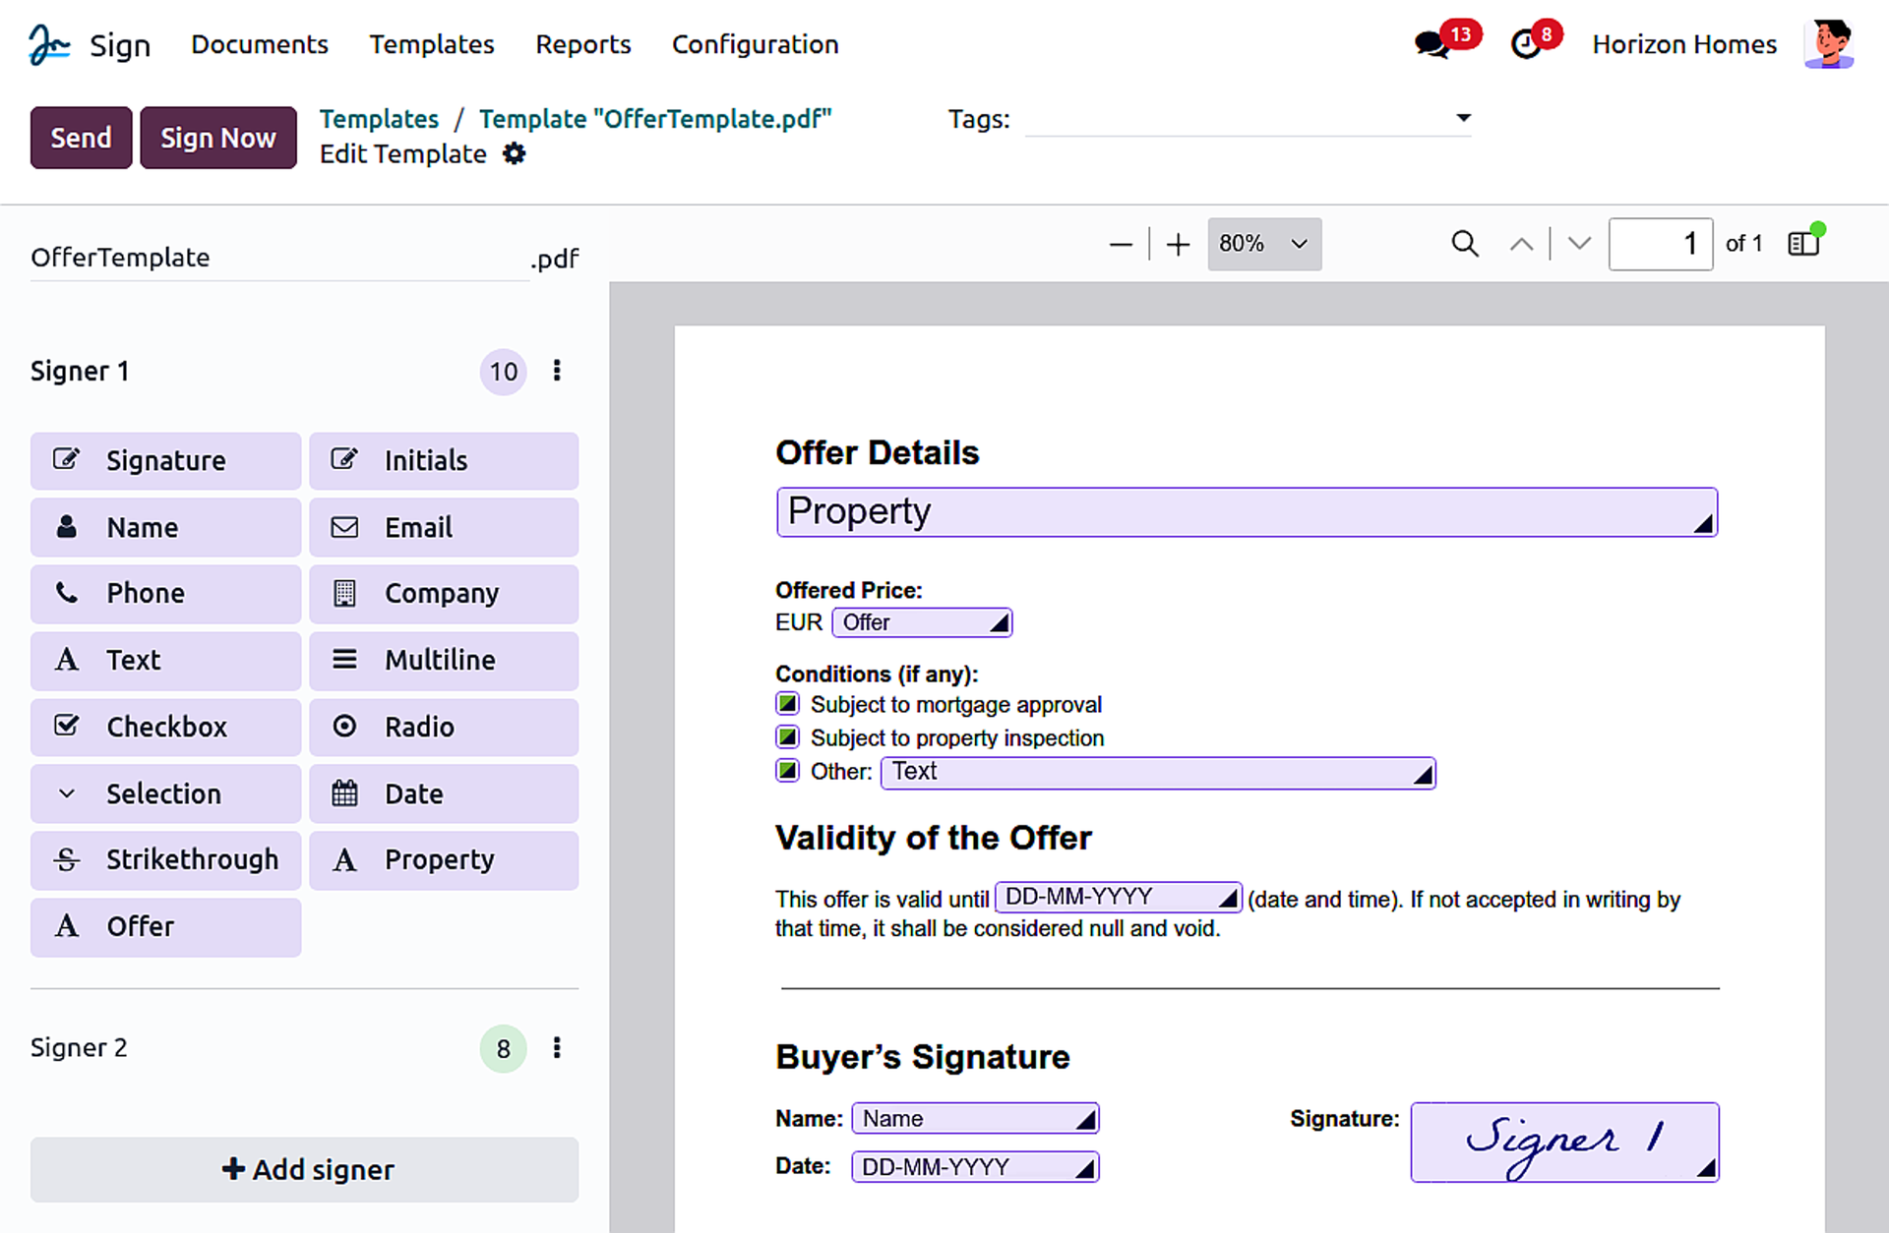Viewport: 1889px width, 1233px height.
Task: Open Signer 2 options menu
Action: click(557, 1048)
